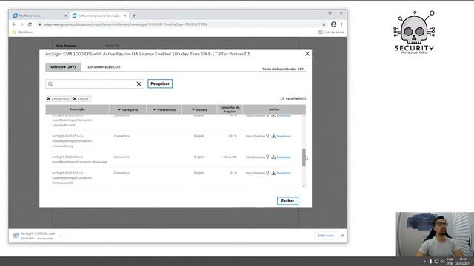Open the Chrome three-dot menu
This screenshot has width=474, height=266.
tap(342, 24)
